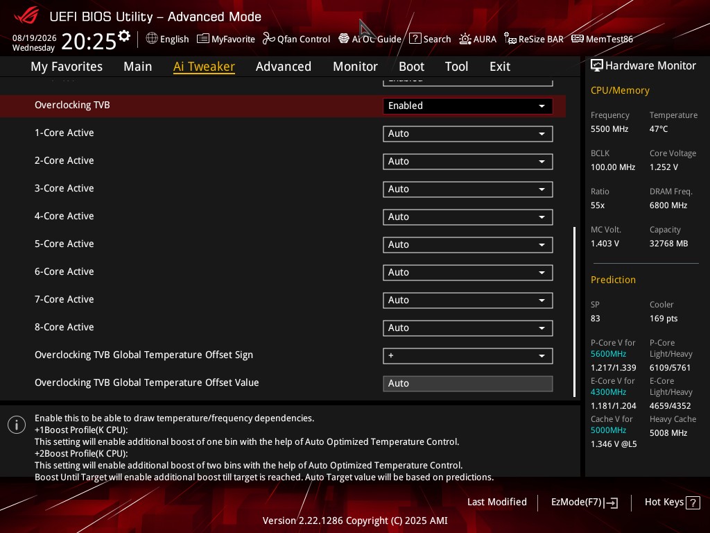Select the 8-Core Active label
710x533 pixels.
click(x=64, y=328)
